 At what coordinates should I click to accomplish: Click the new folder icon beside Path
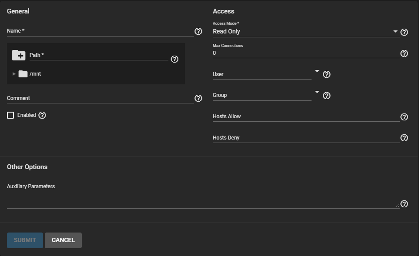point(19,55)
